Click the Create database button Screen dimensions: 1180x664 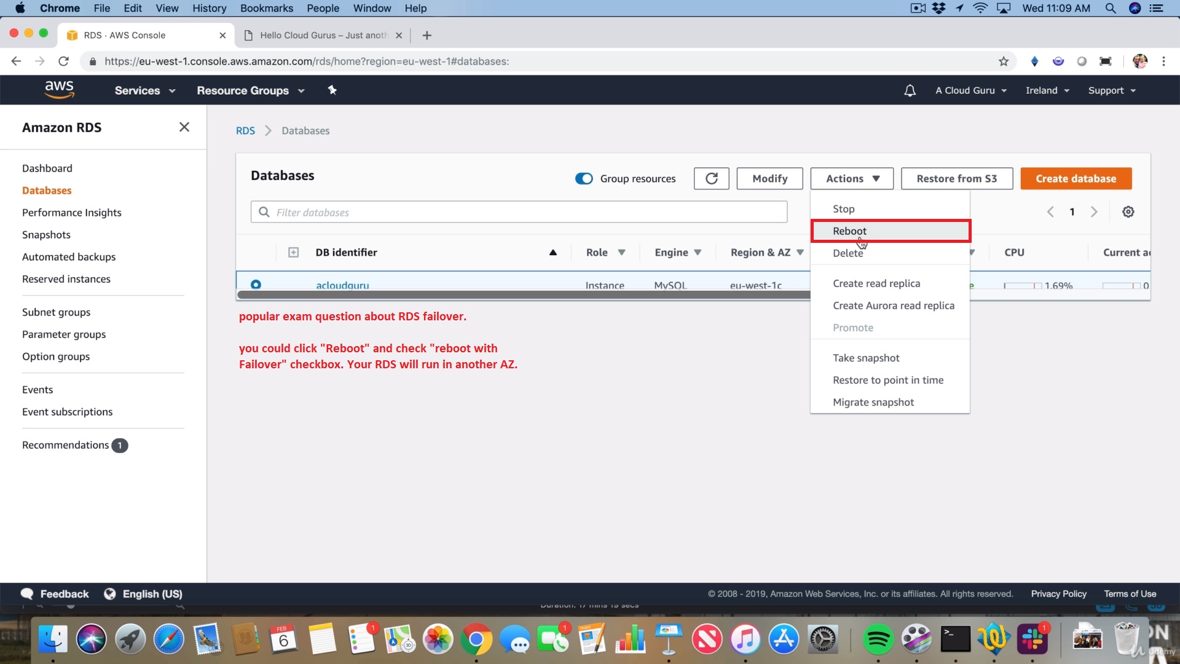[x=1076, y=179]
